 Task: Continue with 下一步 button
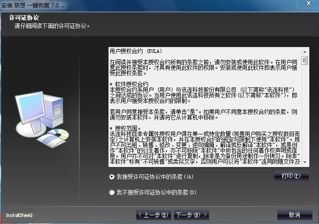(191, 215)
